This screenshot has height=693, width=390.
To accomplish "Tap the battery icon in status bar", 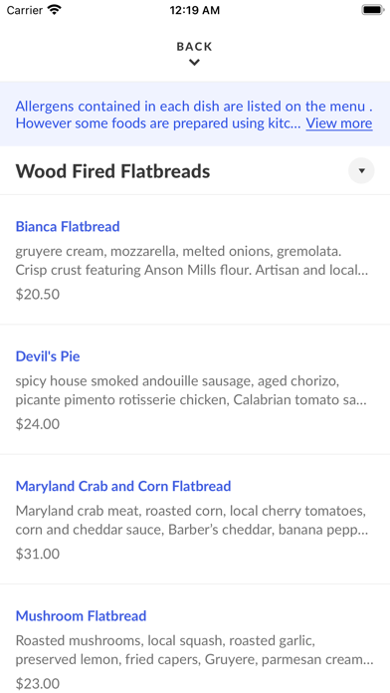I will [373, 10].
